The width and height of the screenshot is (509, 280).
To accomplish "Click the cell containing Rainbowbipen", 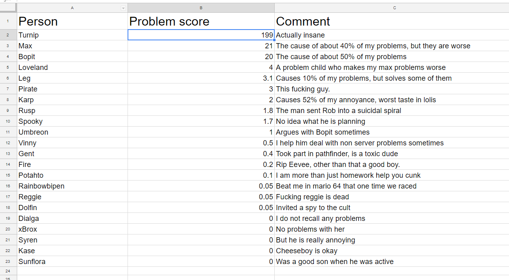I will click(x=72, y=186).
